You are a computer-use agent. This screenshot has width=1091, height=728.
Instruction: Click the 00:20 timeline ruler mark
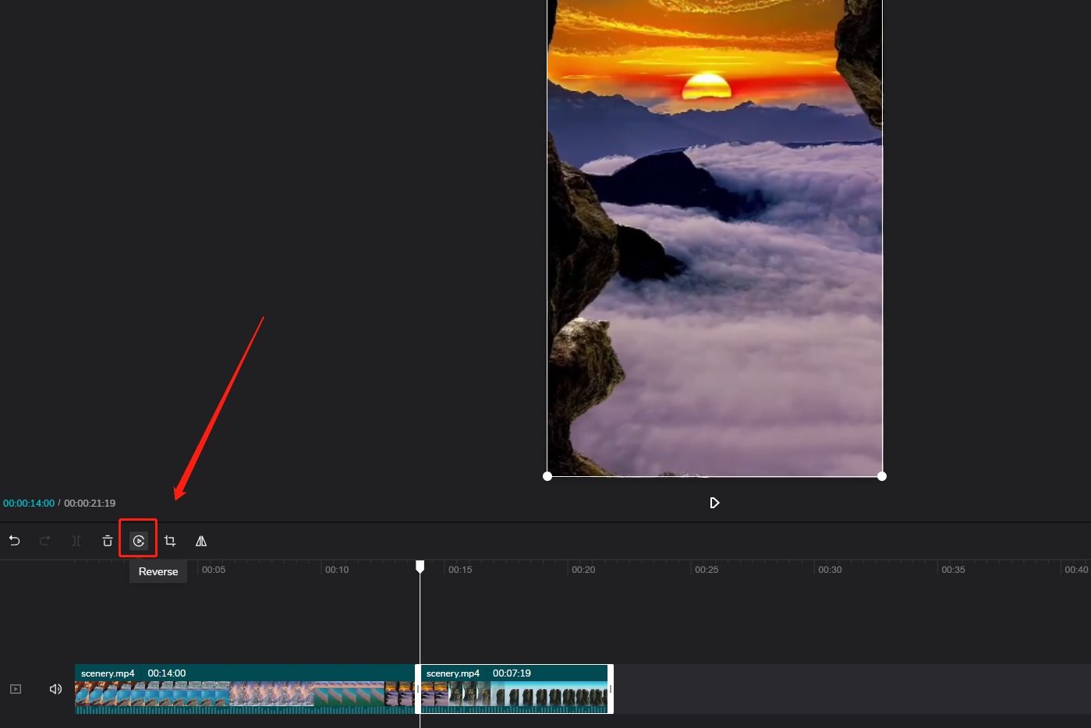click(583, 570)
